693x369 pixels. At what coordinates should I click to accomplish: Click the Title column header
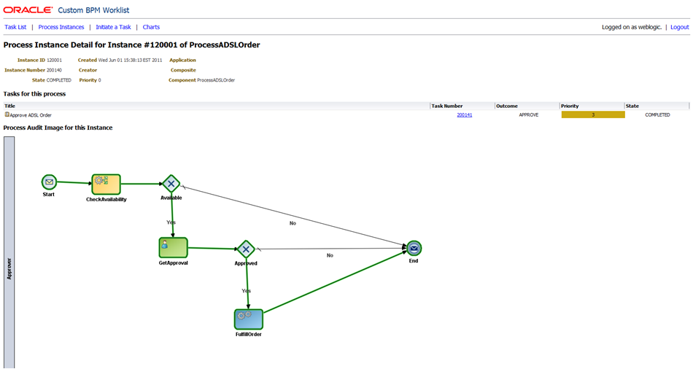(10, 106)
